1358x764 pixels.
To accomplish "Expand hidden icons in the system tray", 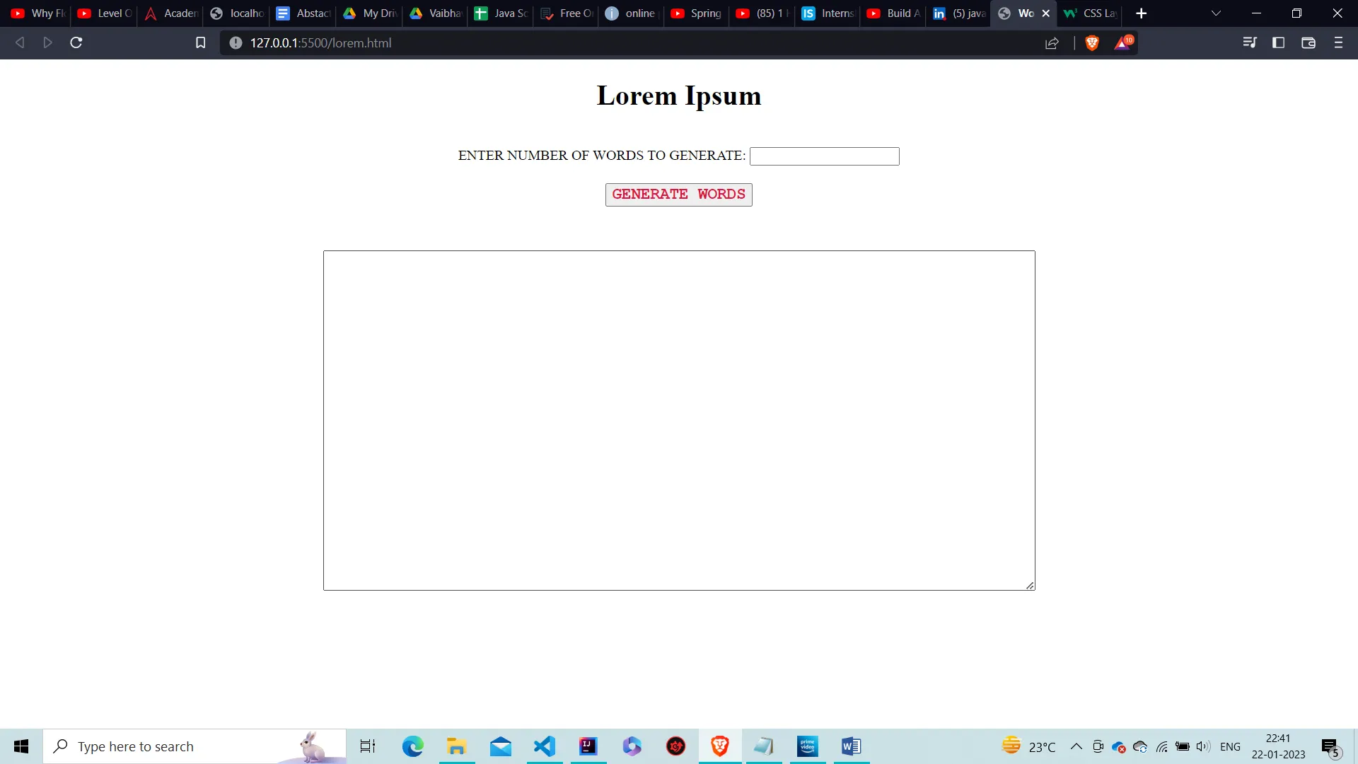I will coord(1076,746).
